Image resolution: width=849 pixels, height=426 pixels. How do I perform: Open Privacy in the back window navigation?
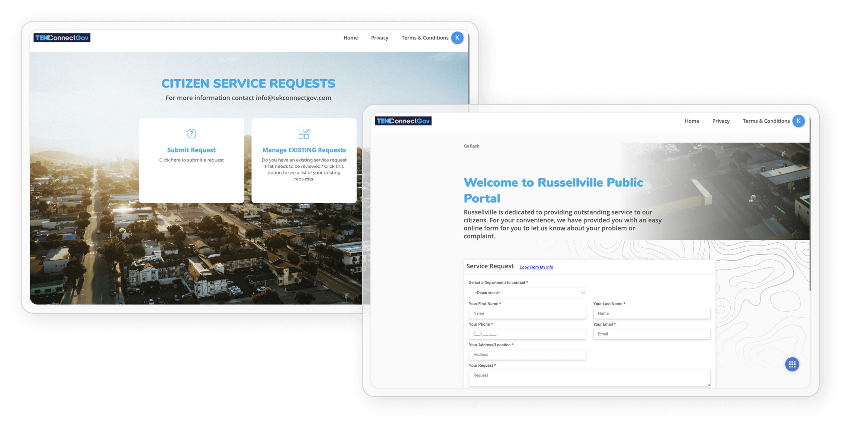379,38
